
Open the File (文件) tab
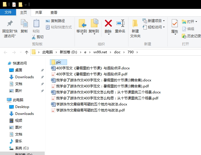pos(8,12)
